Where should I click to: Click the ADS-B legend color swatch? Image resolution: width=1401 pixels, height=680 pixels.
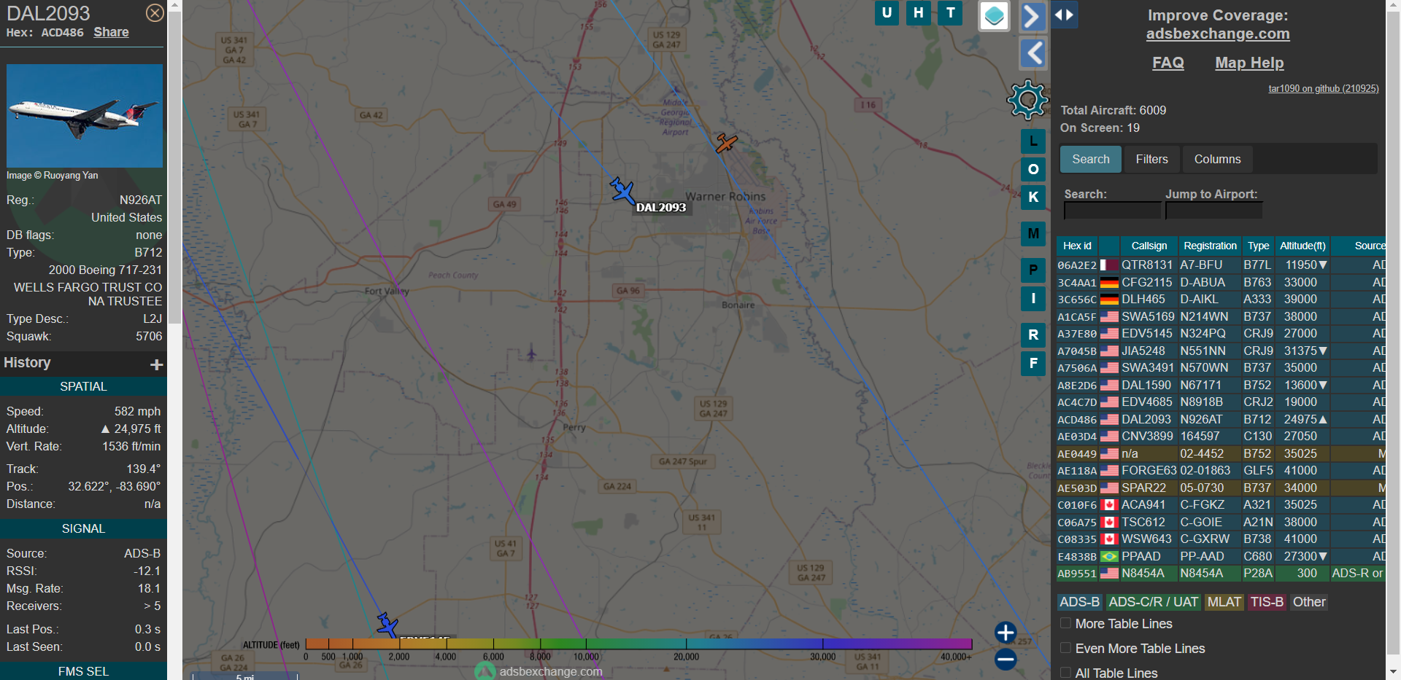[x=1079, y=602]
